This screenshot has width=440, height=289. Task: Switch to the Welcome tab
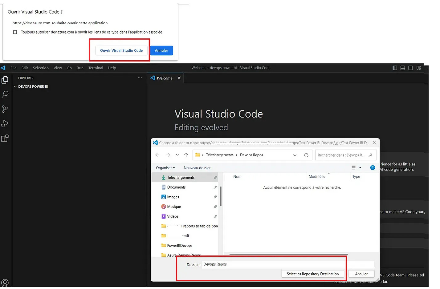click(165, 78)
